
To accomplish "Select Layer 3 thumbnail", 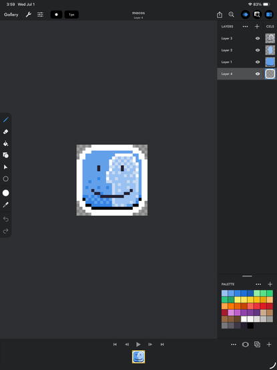I will point(270,38).
